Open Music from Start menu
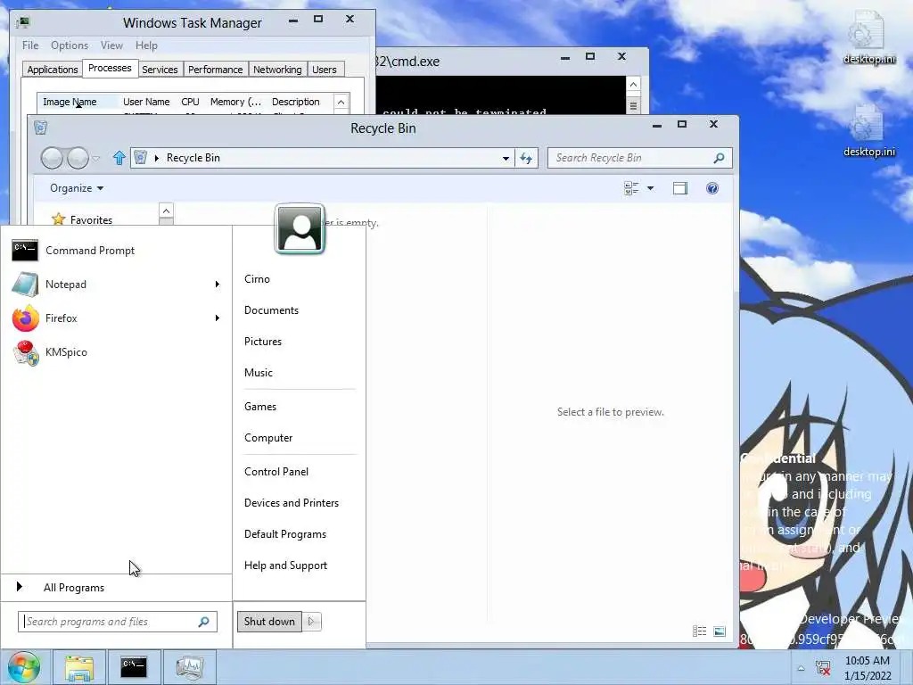Viewport: 913px width, 685px height. click(x=258, y=373)
